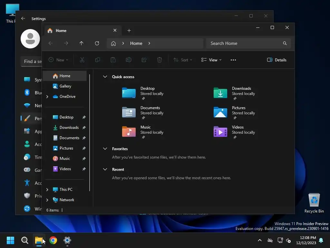Click the File Explorer taskbar icon
330x248 pixels.
click(39, 240)
